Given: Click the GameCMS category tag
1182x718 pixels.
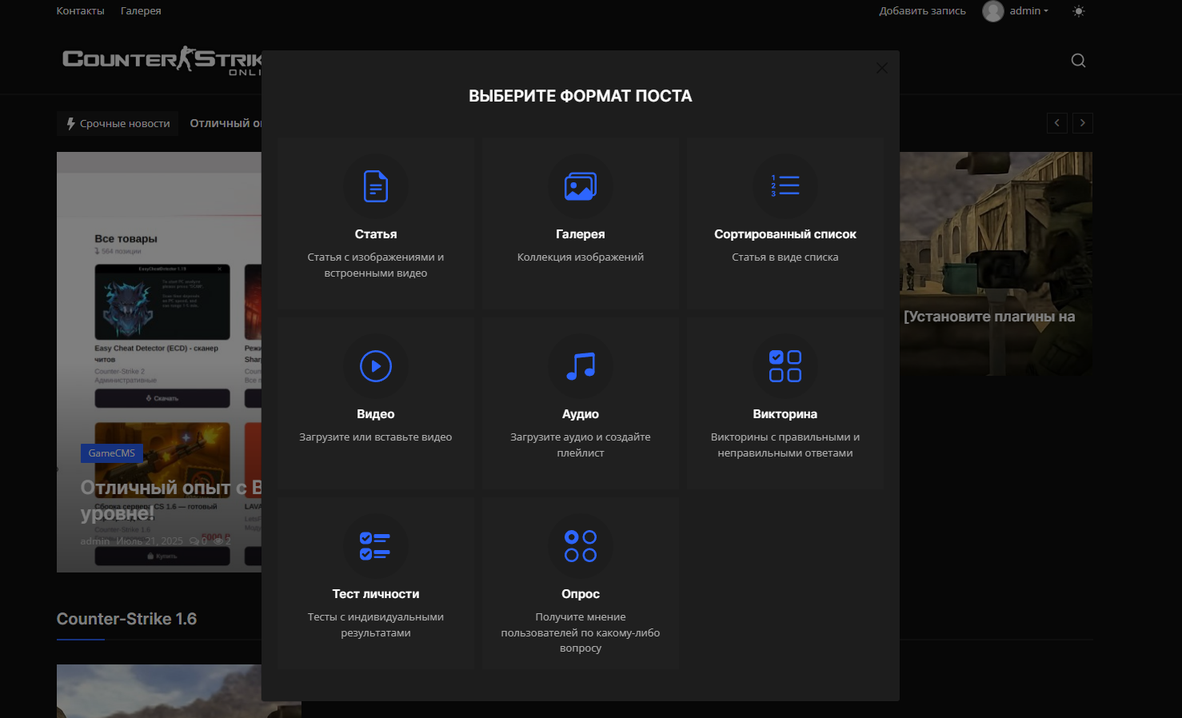Looking at the screenshot, I should coord(111,453).
